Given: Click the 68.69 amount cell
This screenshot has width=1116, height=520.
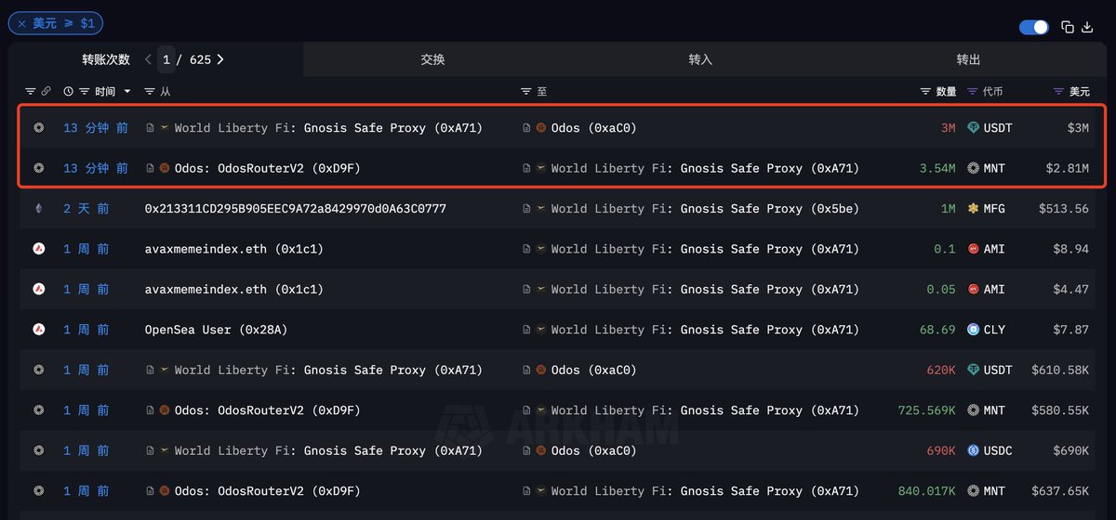Looking at the screenshot, I should click(x=937, y=330).
